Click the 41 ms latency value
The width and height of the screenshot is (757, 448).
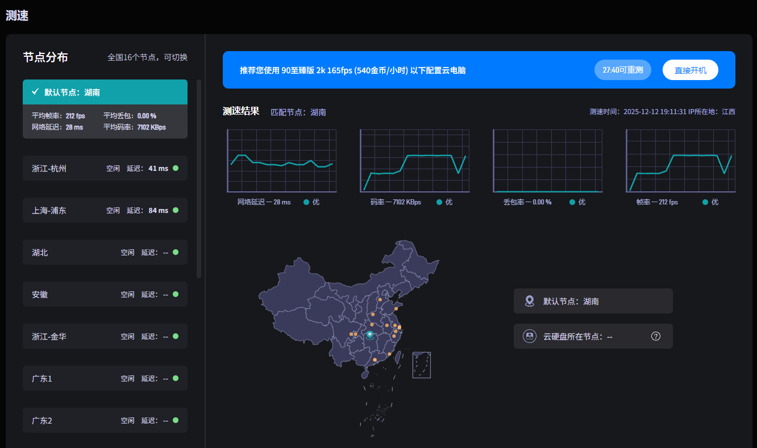159,169
